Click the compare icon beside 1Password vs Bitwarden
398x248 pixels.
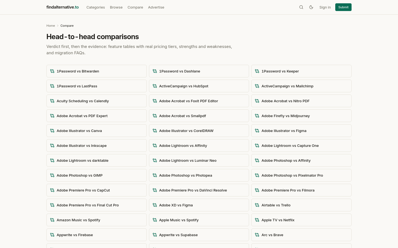click(52, 71)
